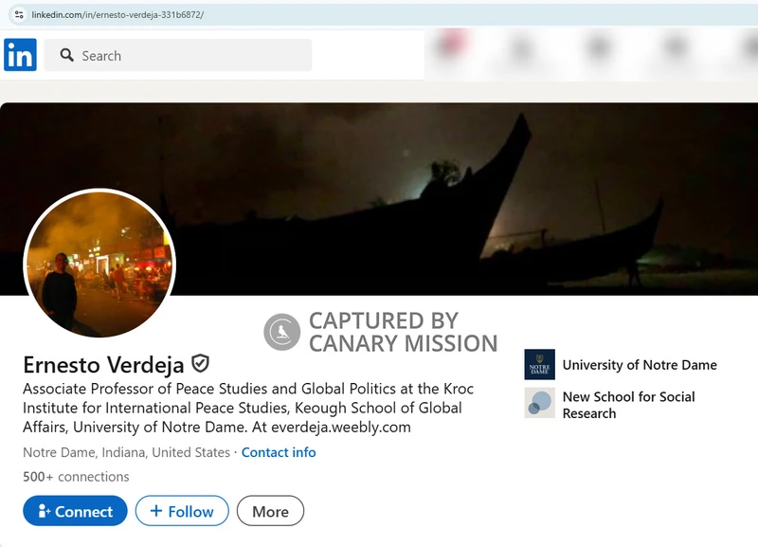Open the site information icon in the address bar
Viewport: 758px width, 547px height.
click(19, 14)
